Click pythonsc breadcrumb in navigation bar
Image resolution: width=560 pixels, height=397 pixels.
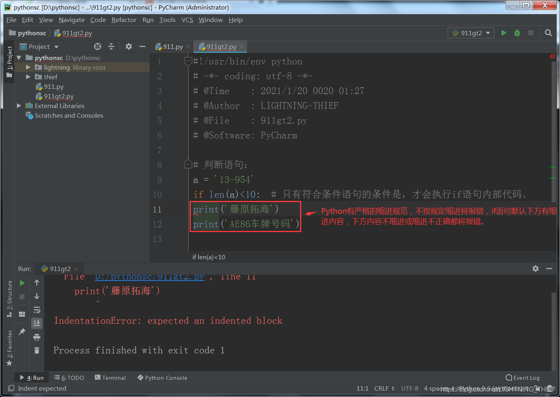click(x=28, y=33)
